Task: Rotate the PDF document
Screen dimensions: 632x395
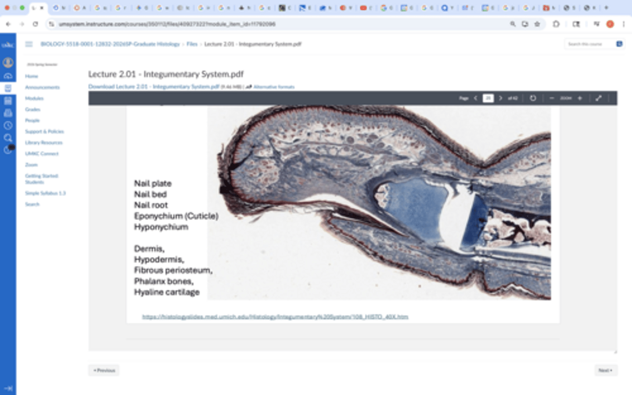Action: [x=533, y=98]
